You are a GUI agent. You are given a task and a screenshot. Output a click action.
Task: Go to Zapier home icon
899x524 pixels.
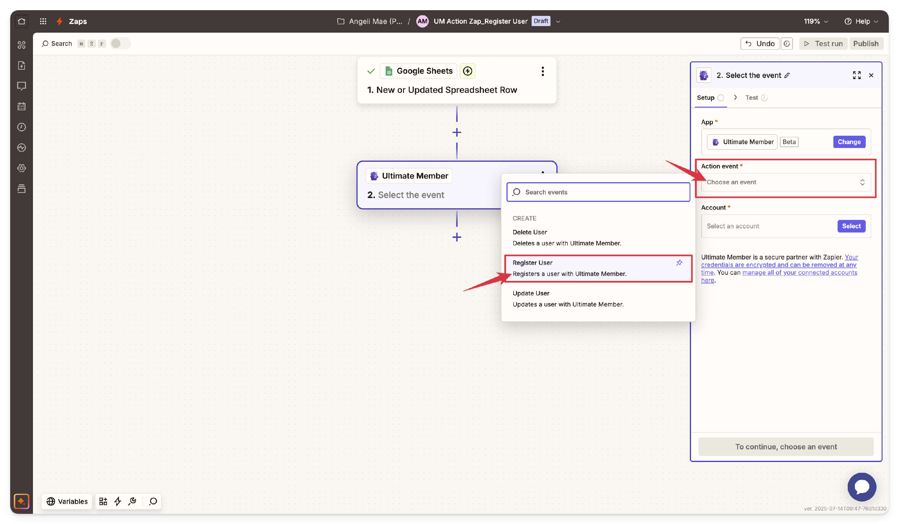(22, 21)
